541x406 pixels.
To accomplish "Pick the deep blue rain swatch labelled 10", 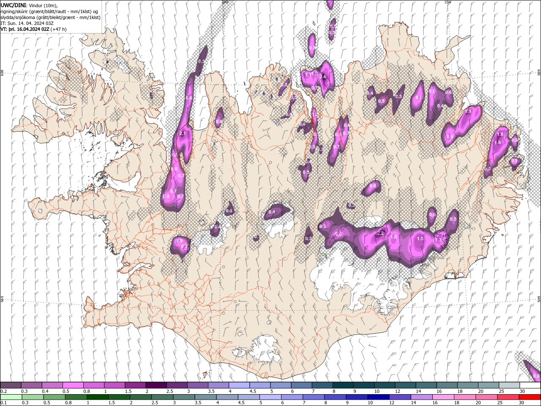I will (378, 397).
